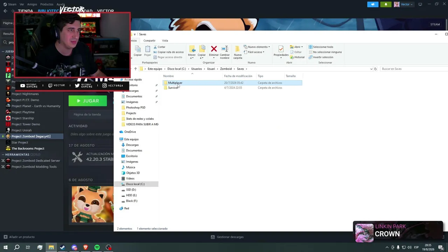The width and height of the screenshot is (448, 252).
Task: Select Red in the navigation pane
Action: [126, 209]
